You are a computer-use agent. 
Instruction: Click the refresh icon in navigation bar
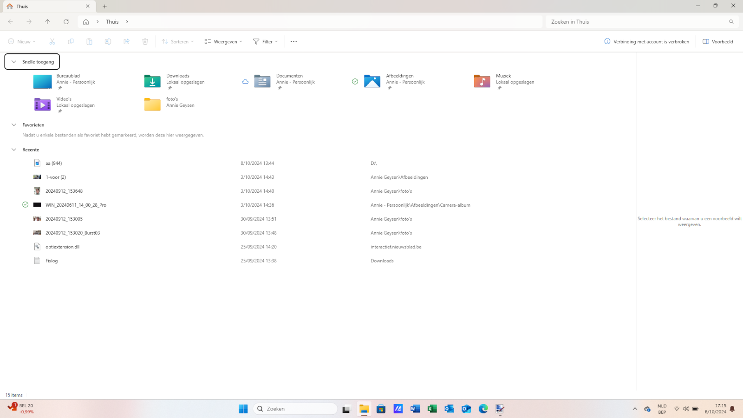tap(66, 22)
